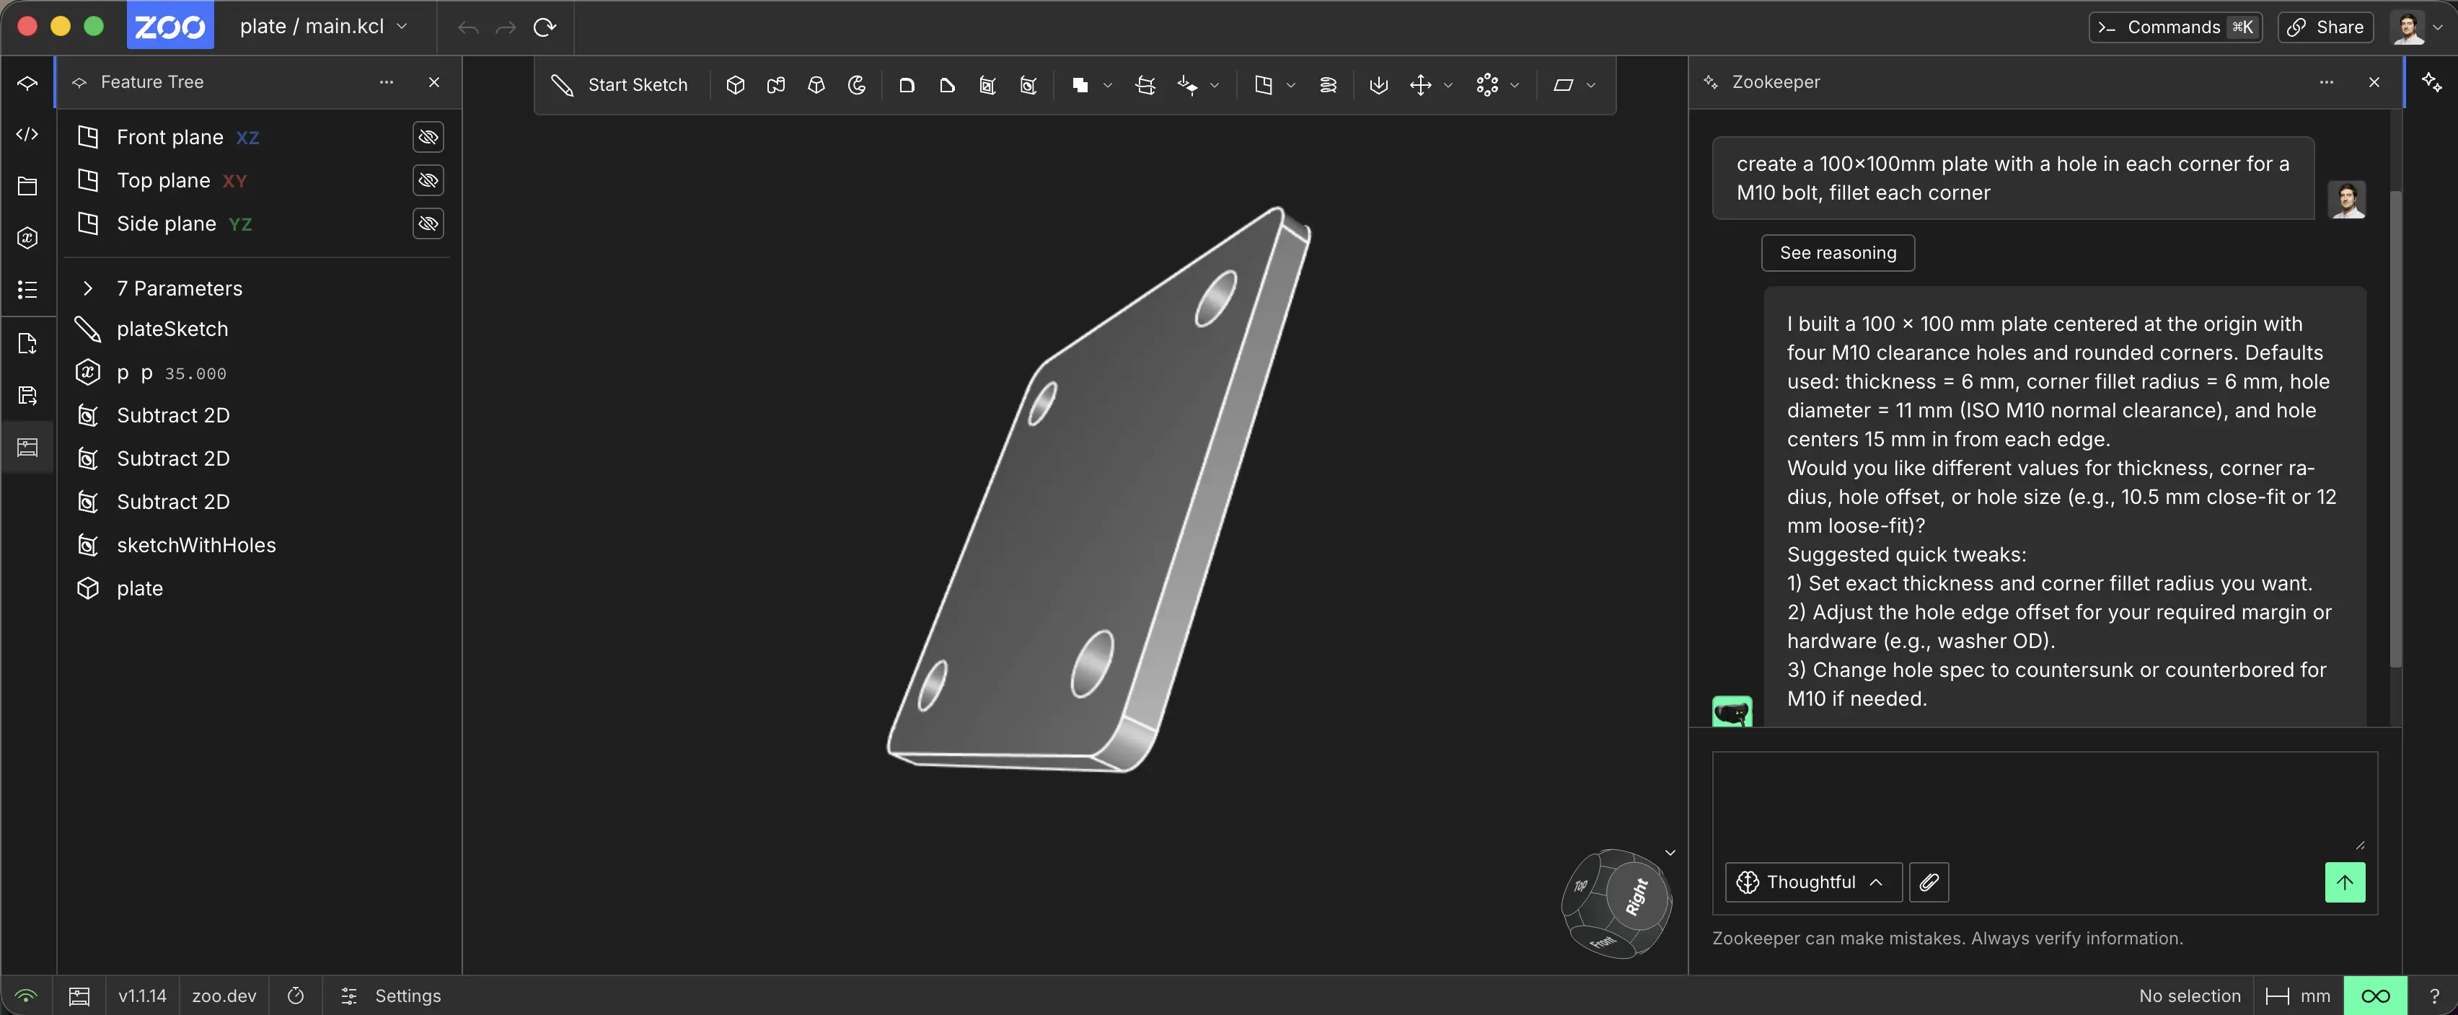
Task: Open the Variables panel in the left sidebar
Action: [26, 238]
